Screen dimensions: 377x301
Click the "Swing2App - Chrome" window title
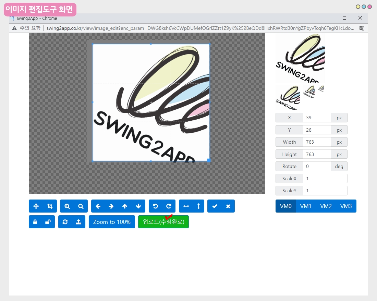point(37,18)
